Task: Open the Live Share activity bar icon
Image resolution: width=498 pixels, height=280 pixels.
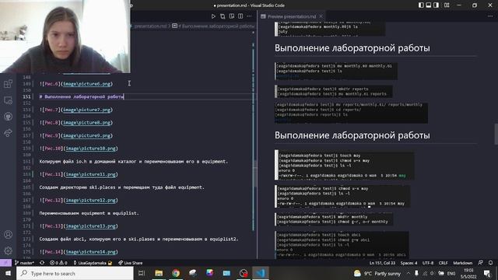Action: click(x=8, y=133)
